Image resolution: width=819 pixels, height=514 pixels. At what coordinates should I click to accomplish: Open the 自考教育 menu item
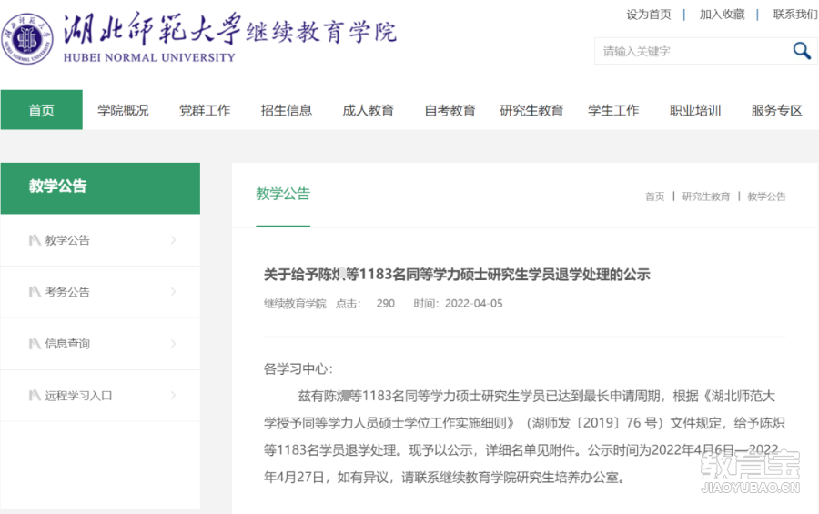(x=450, y=110)
